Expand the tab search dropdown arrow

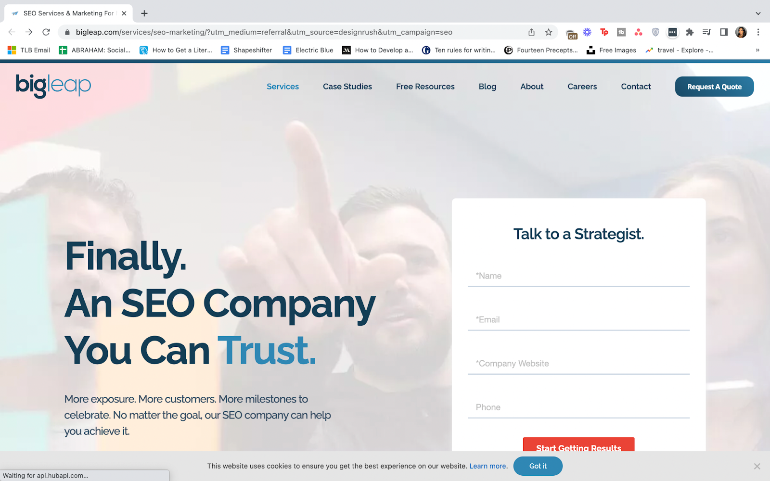click(758, 13)
